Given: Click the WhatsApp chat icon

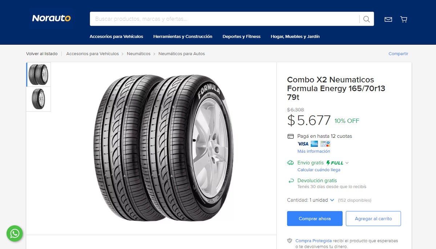Looking at the screenshot, I should 15,233.
